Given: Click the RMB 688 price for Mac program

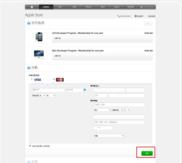Looking at the screenshot, I should point(149,51).
